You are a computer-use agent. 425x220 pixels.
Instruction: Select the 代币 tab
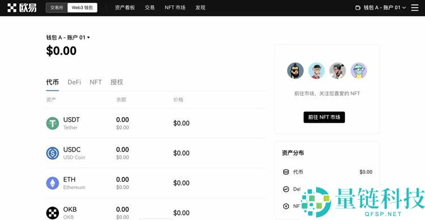[52, 82]
